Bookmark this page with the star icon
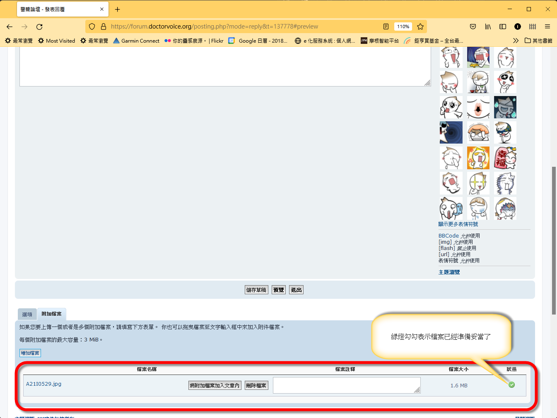557x418 pixels. coord(420,26)
